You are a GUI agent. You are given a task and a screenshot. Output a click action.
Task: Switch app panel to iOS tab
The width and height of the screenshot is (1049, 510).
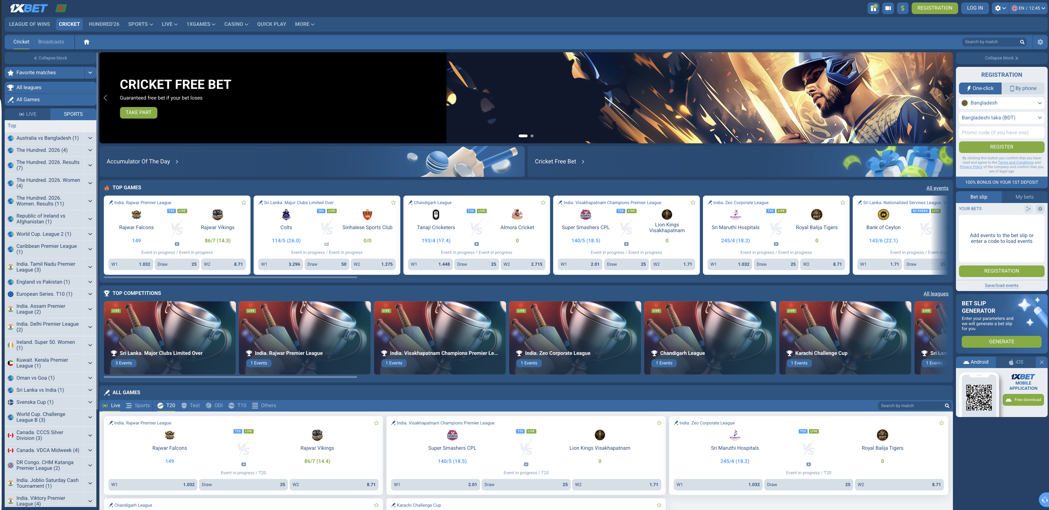pyautogui.click(x=1016, y=362)
